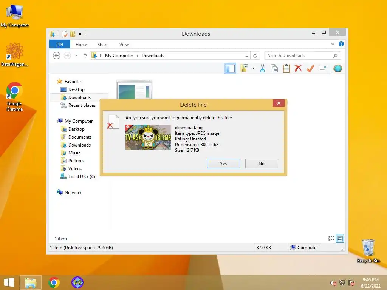Viewport: 387px width, 290px height.
Task: Expand the ribbon with the chevron
Action: coord(333,44)
